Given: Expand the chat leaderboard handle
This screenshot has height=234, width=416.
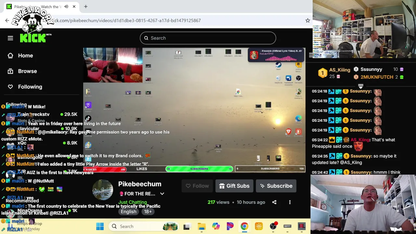Looking at the screenshot, I should coord(360,86).
